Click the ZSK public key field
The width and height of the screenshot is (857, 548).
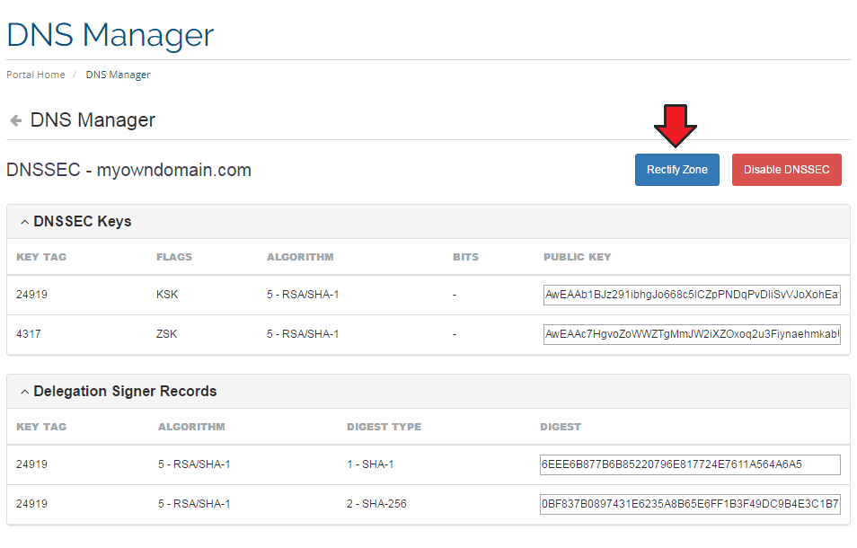pos(691,334)
